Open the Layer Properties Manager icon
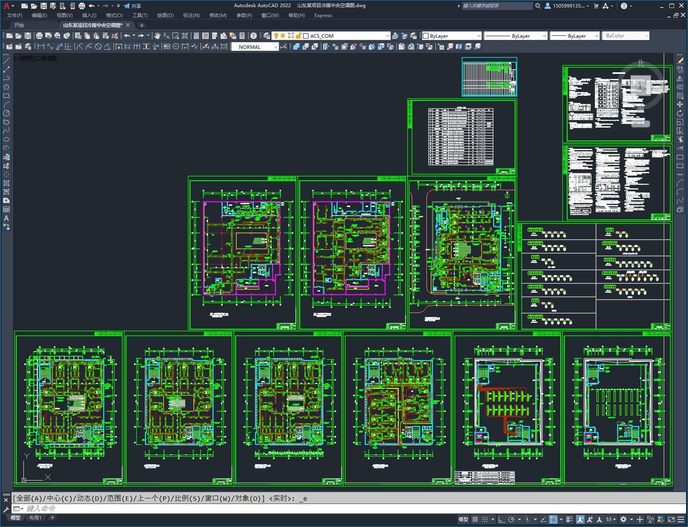 pyautogui.click(x=267, y=36)
